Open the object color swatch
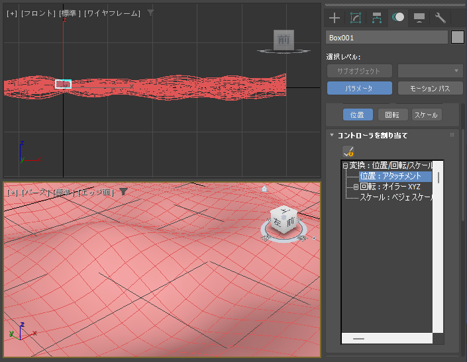This screenshot has width=467, height=362. pyautogui.click(x=458, y=38)
